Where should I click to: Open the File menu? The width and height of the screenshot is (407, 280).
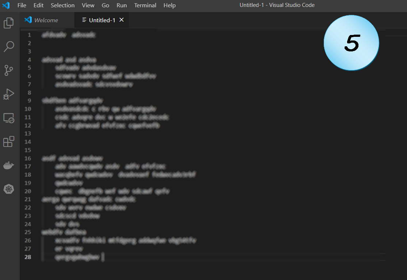(x=22, y=5)
